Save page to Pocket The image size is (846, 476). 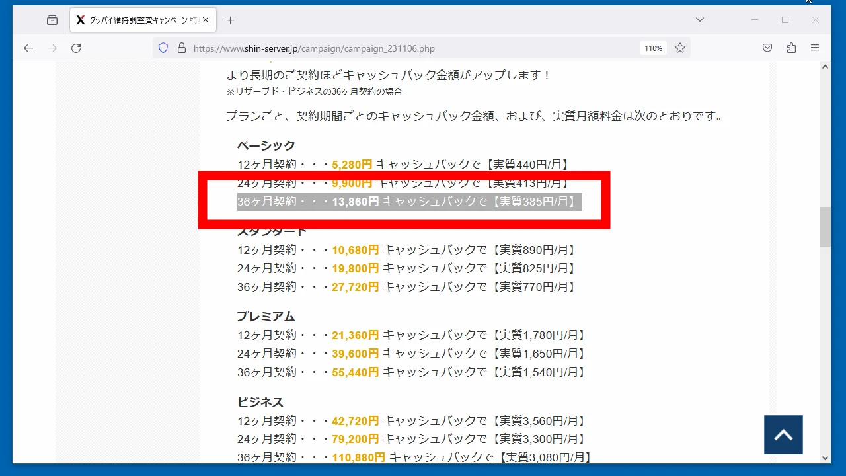tap(767, 48)
